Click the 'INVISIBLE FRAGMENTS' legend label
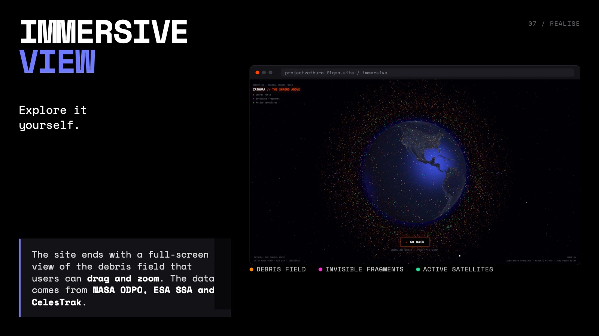 [x=364, y=270]
